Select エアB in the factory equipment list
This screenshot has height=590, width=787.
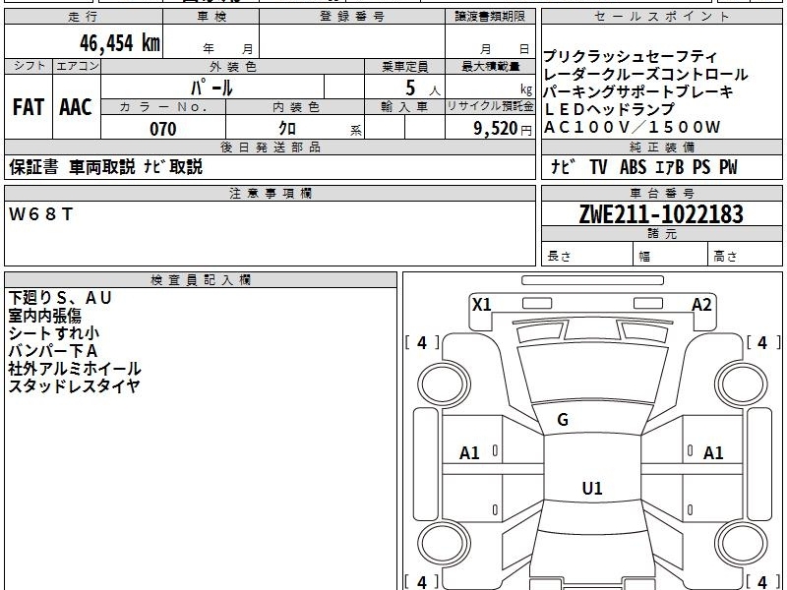pos(670,167)
